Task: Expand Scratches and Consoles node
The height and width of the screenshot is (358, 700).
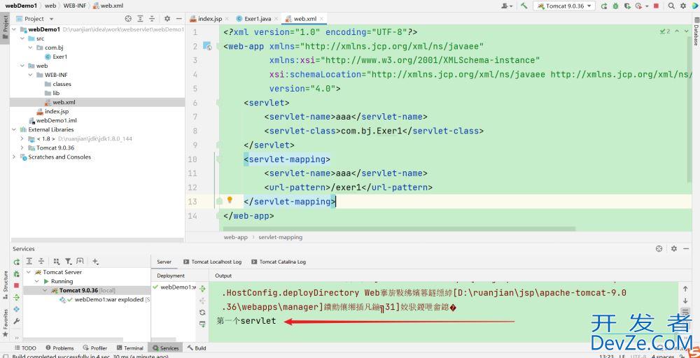Action: (x=14, y=157)
